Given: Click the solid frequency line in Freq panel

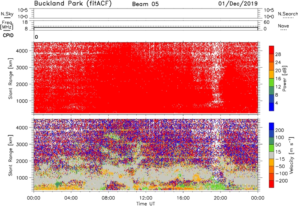Looking at the screenshot, I should (x=146, y=28).
